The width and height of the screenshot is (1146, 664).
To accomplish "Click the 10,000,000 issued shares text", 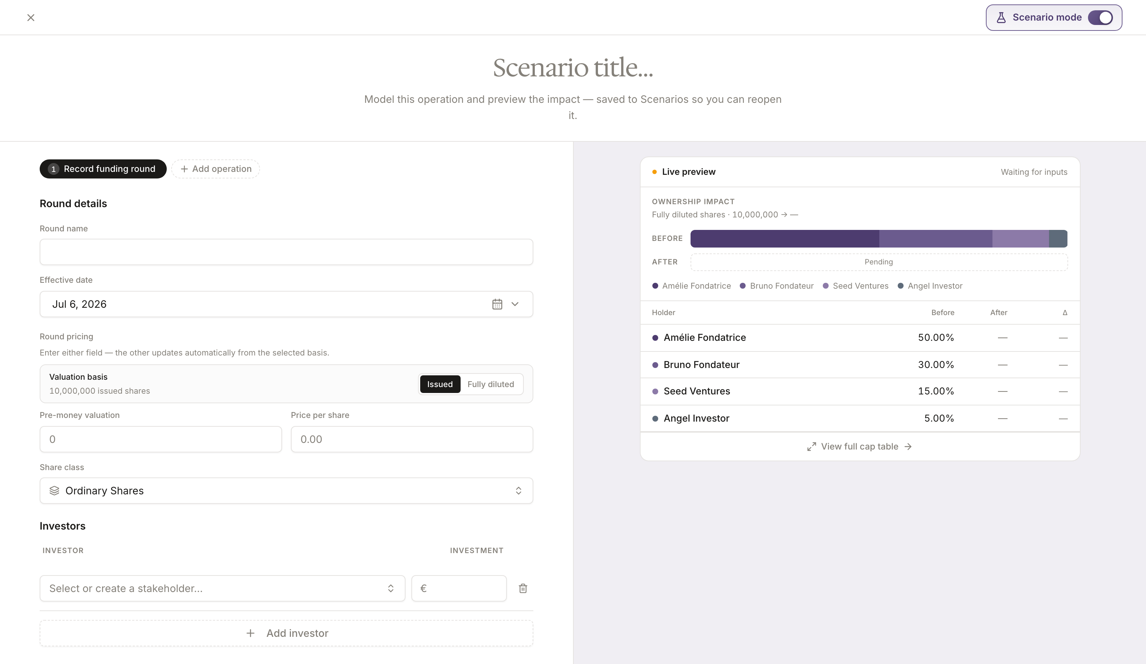I will pyautogui.click(x=100, y=391).
